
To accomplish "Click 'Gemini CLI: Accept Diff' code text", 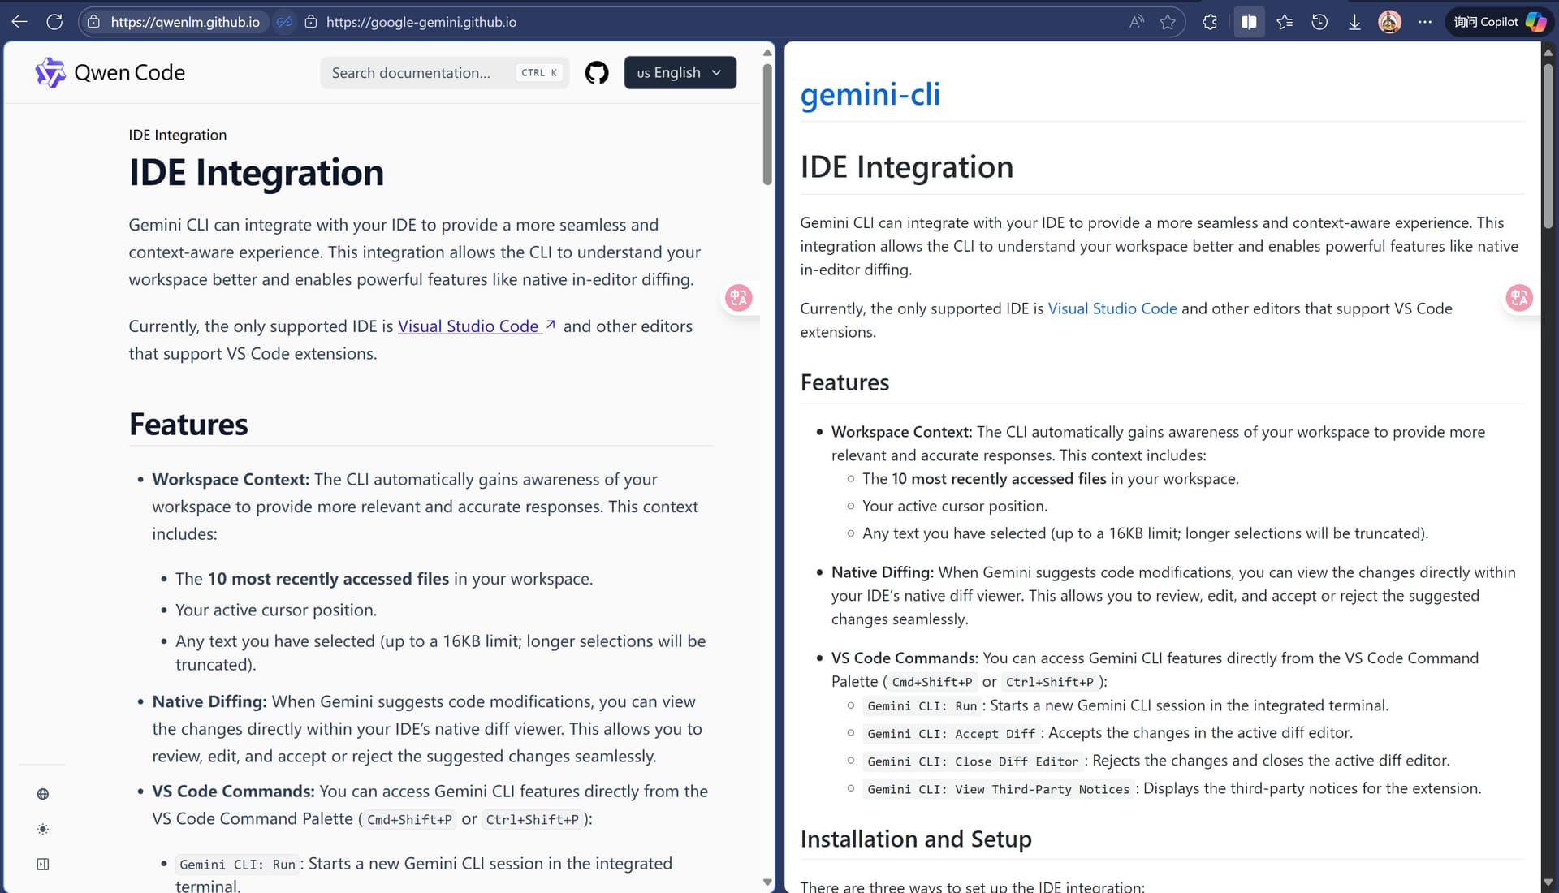I will click(x=951, y=734).
